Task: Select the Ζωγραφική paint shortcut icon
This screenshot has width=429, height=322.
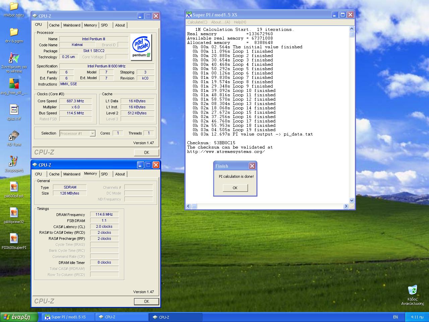Action: pyautogui.click(x=14, y=161)
